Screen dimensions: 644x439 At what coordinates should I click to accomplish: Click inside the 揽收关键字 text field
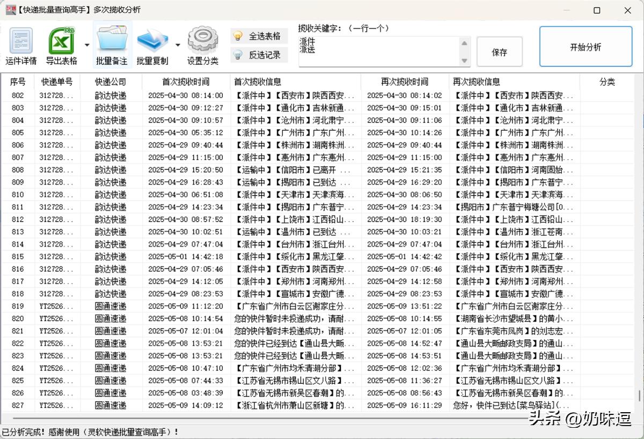(378, 51)
